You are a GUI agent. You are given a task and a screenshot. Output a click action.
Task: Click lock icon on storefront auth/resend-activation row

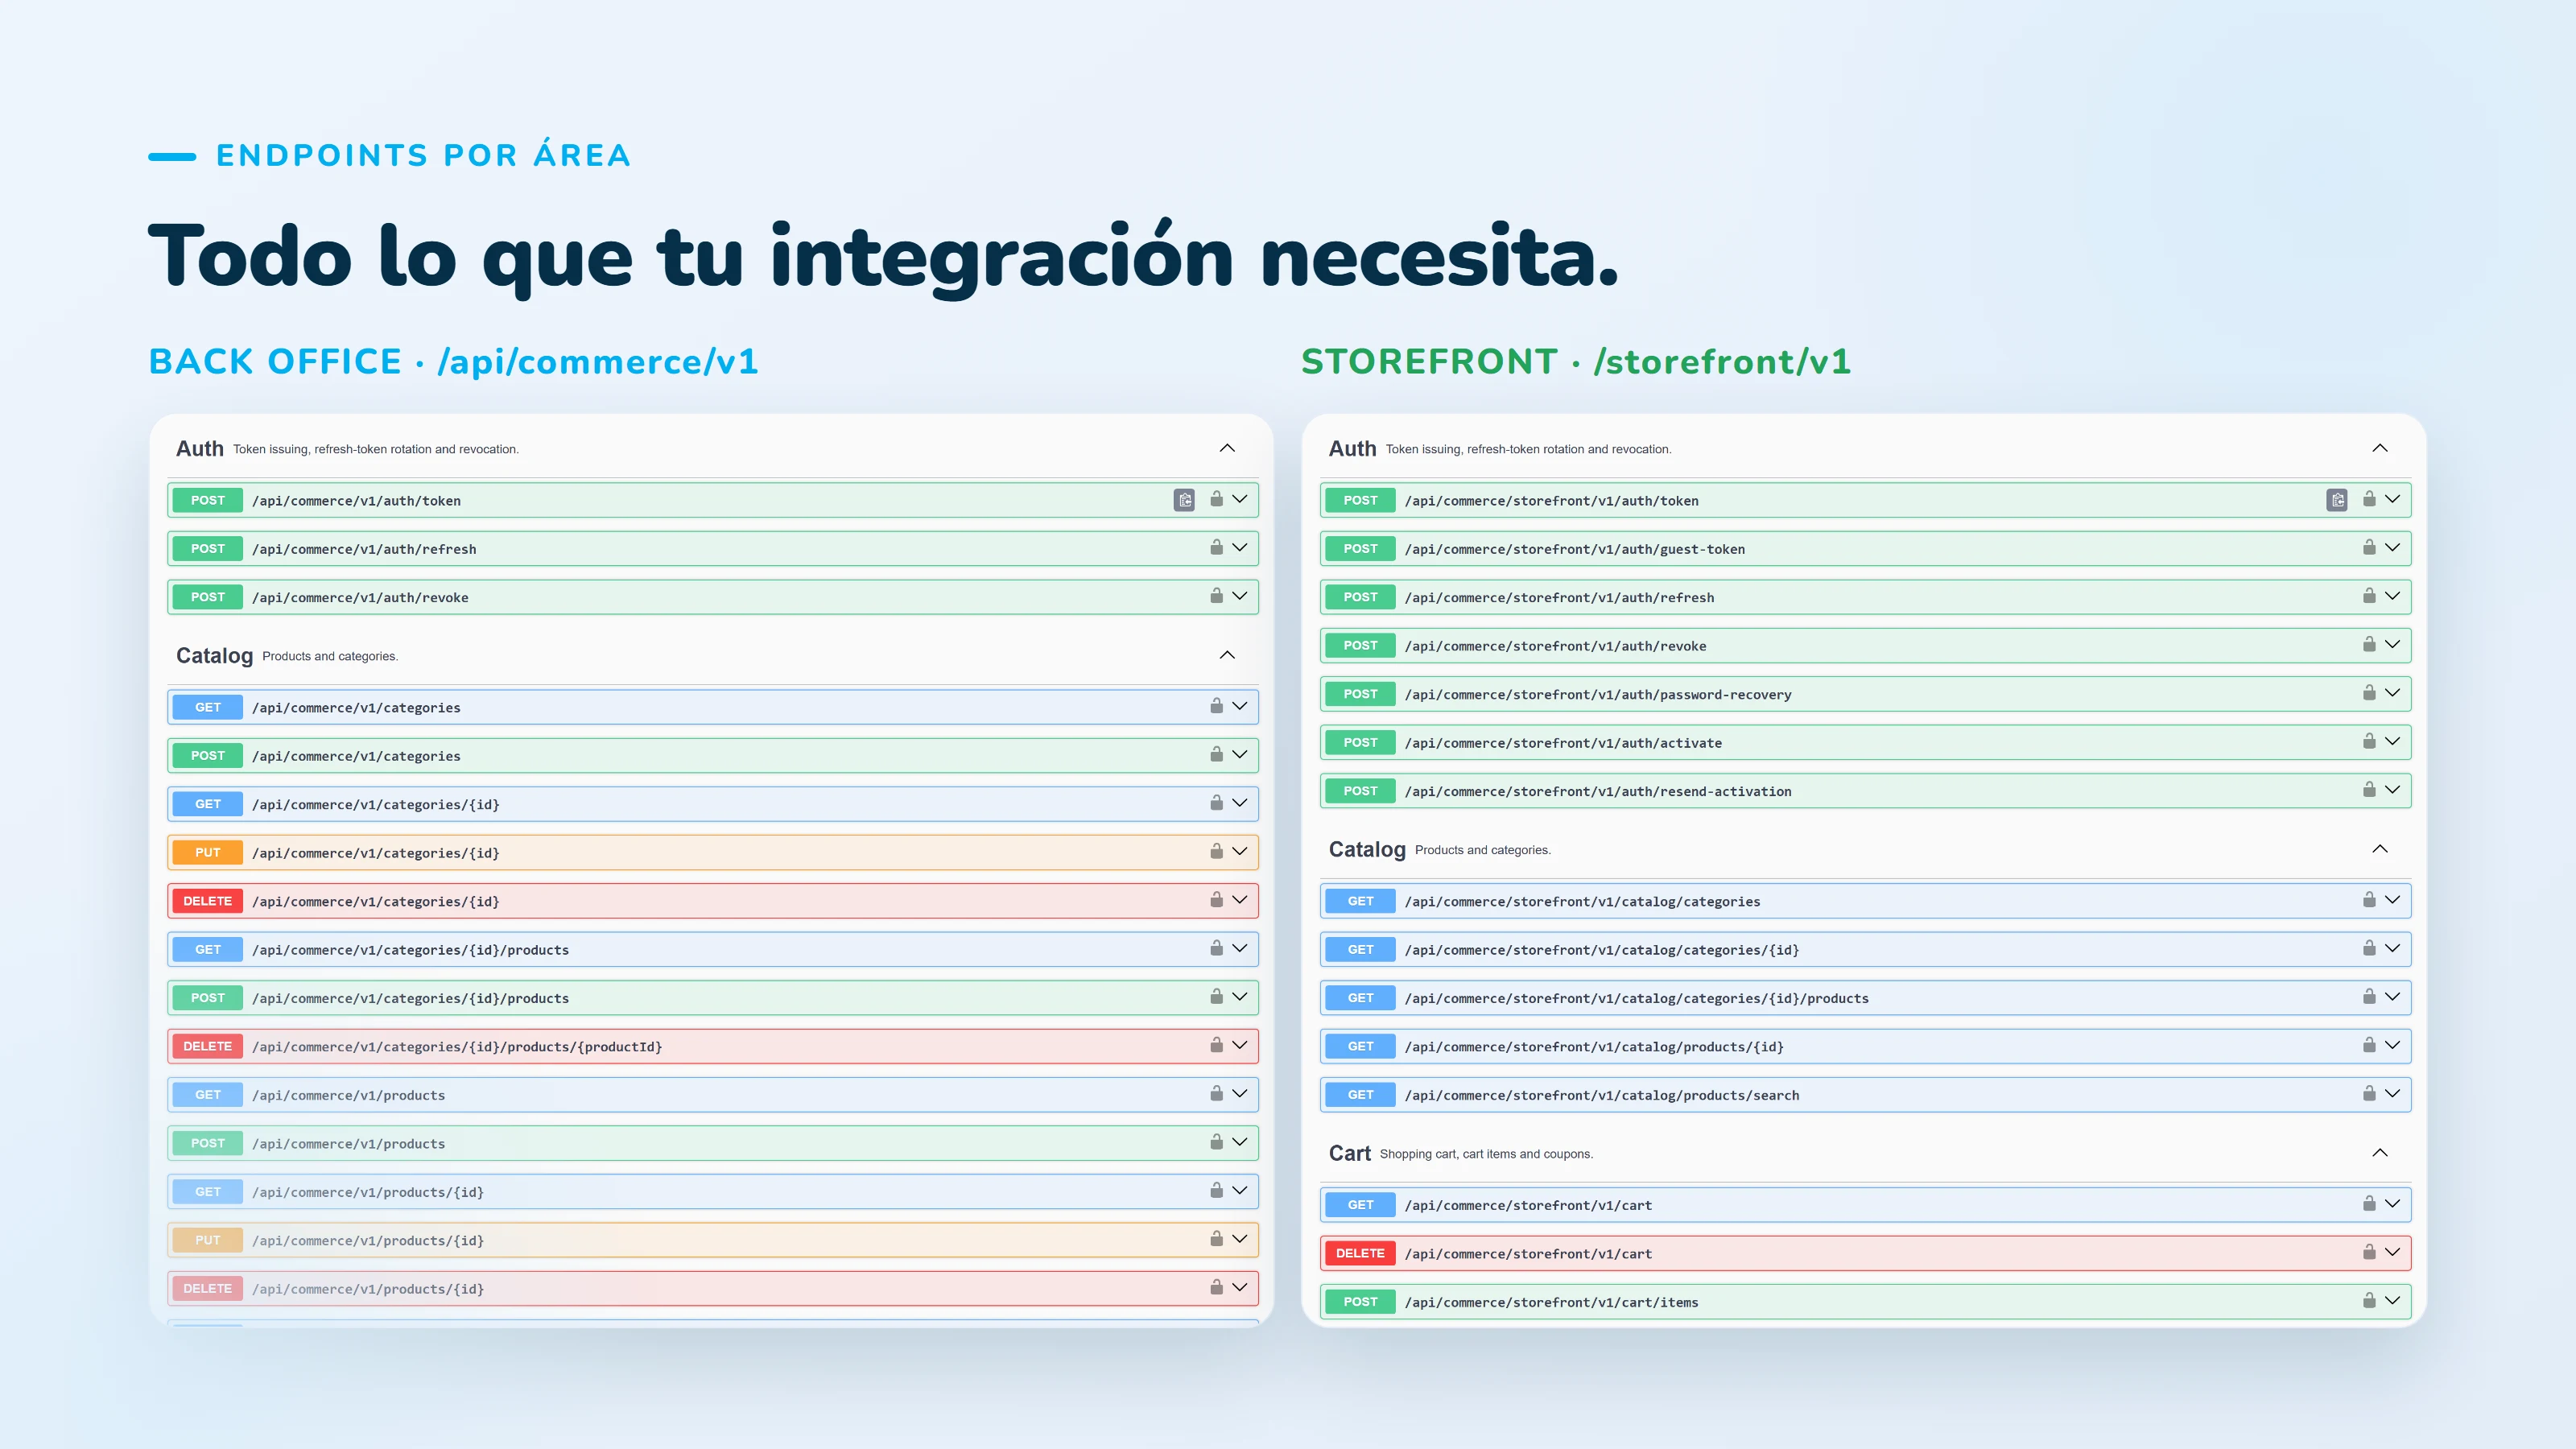click(x=2369, y=790)
